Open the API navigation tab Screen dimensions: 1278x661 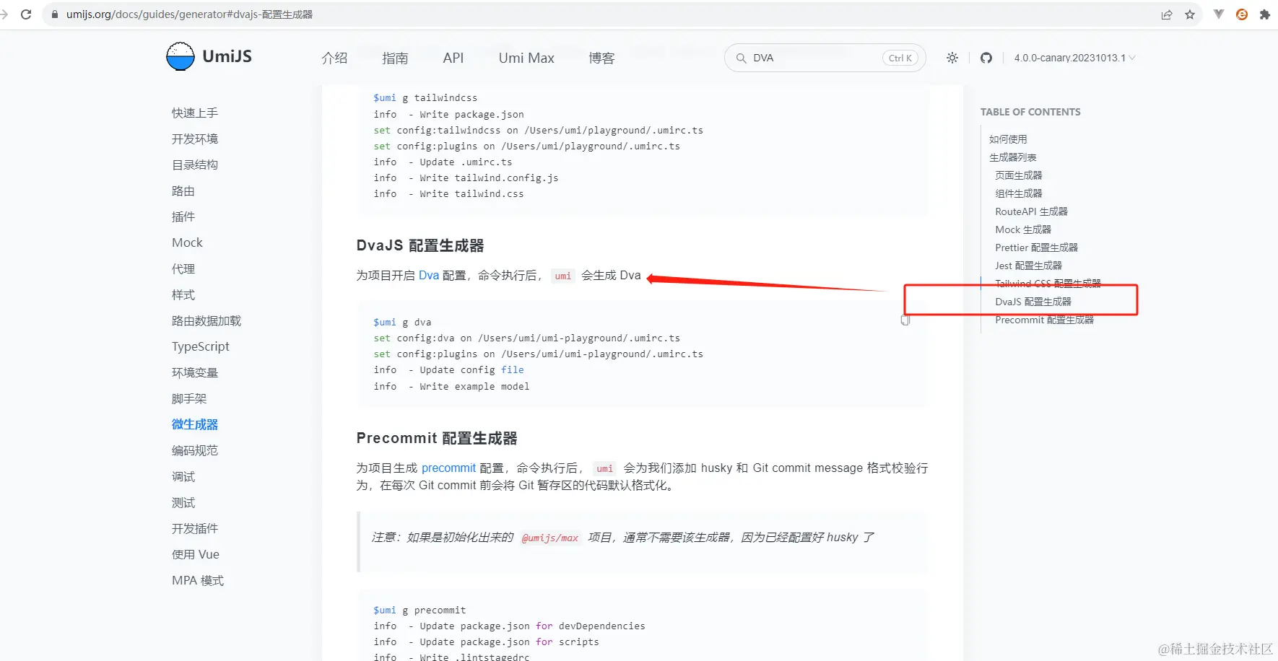point(453,58)
